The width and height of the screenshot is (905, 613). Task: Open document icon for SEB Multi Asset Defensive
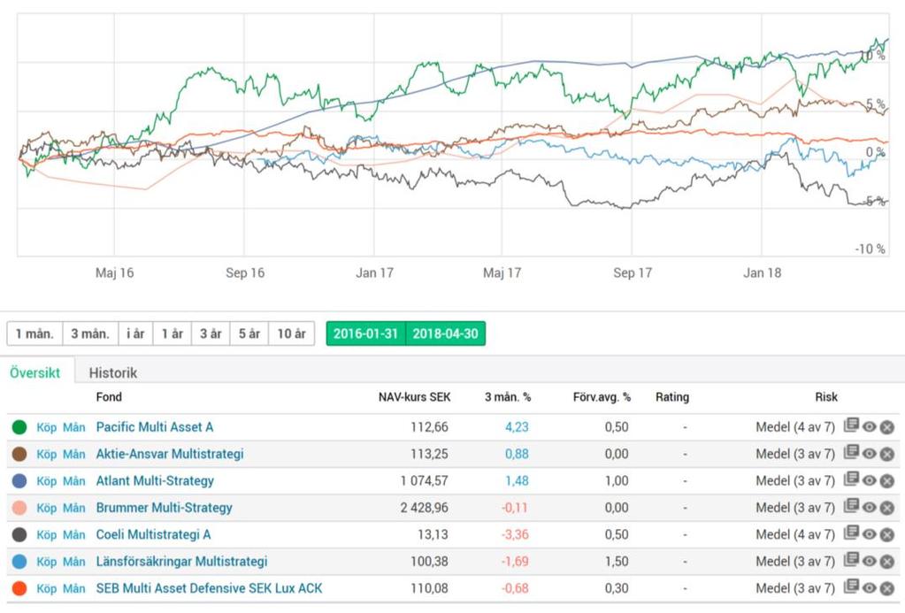851,586
